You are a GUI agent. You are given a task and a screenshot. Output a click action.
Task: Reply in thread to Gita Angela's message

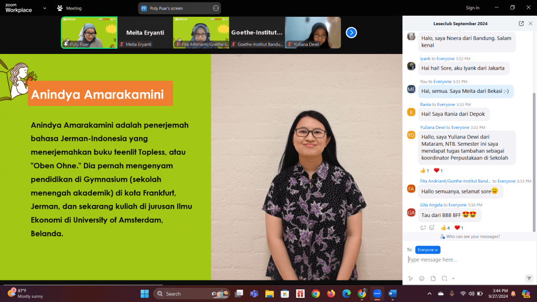[x=423, y=228]
